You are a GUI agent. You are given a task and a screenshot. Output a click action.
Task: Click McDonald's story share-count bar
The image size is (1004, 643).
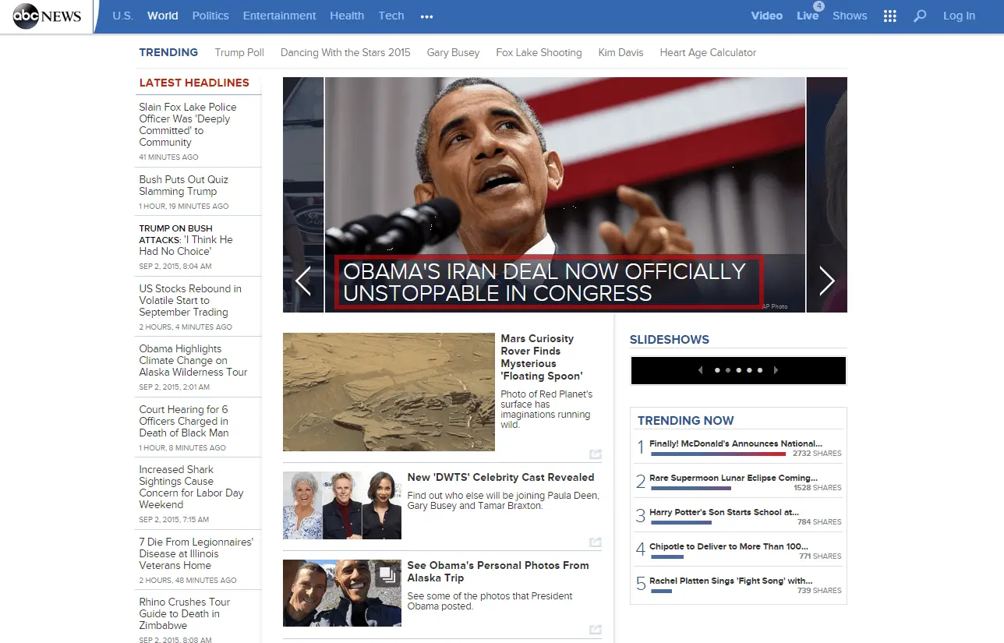tap(719, 454)
